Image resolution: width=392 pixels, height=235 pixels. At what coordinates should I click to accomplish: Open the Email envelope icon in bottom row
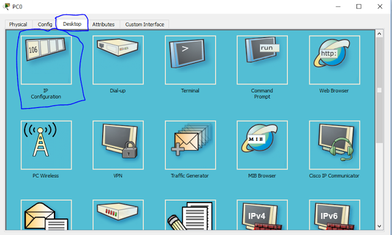click(47, 215)
